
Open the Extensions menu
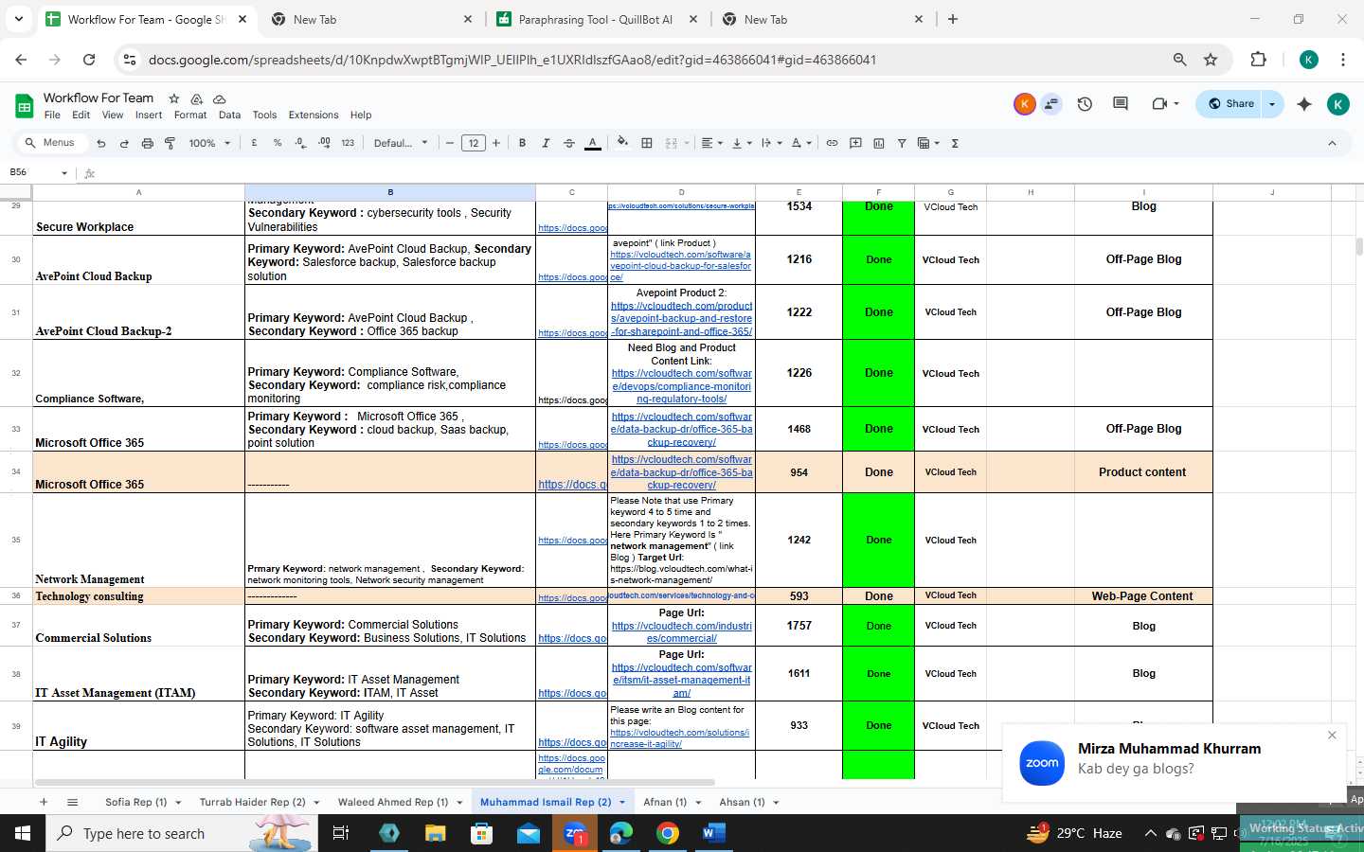pos(314,115)
